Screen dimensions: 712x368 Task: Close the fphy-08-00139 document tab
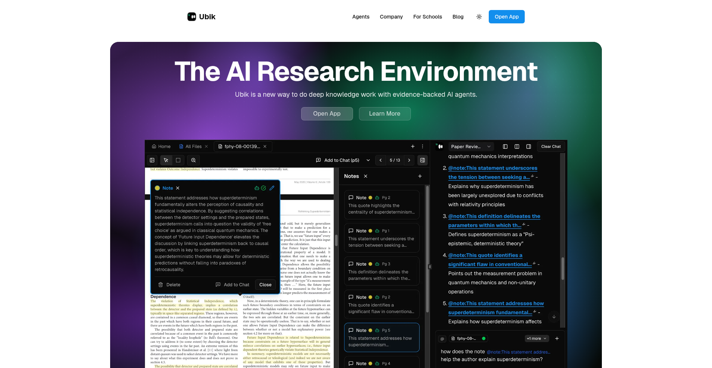point(265,146)
